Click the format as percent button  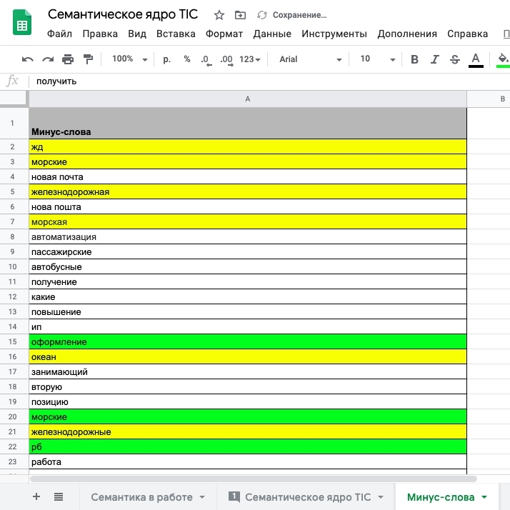(187, 59)
